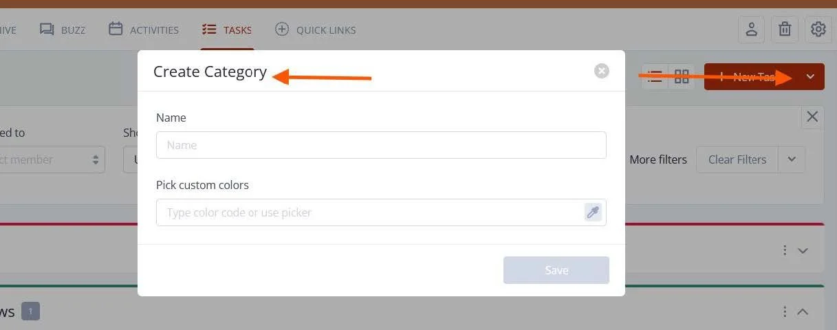Switch to grid view icon
Image resolution: width=837 pixels, height=330 pixels.
point(682,77)
